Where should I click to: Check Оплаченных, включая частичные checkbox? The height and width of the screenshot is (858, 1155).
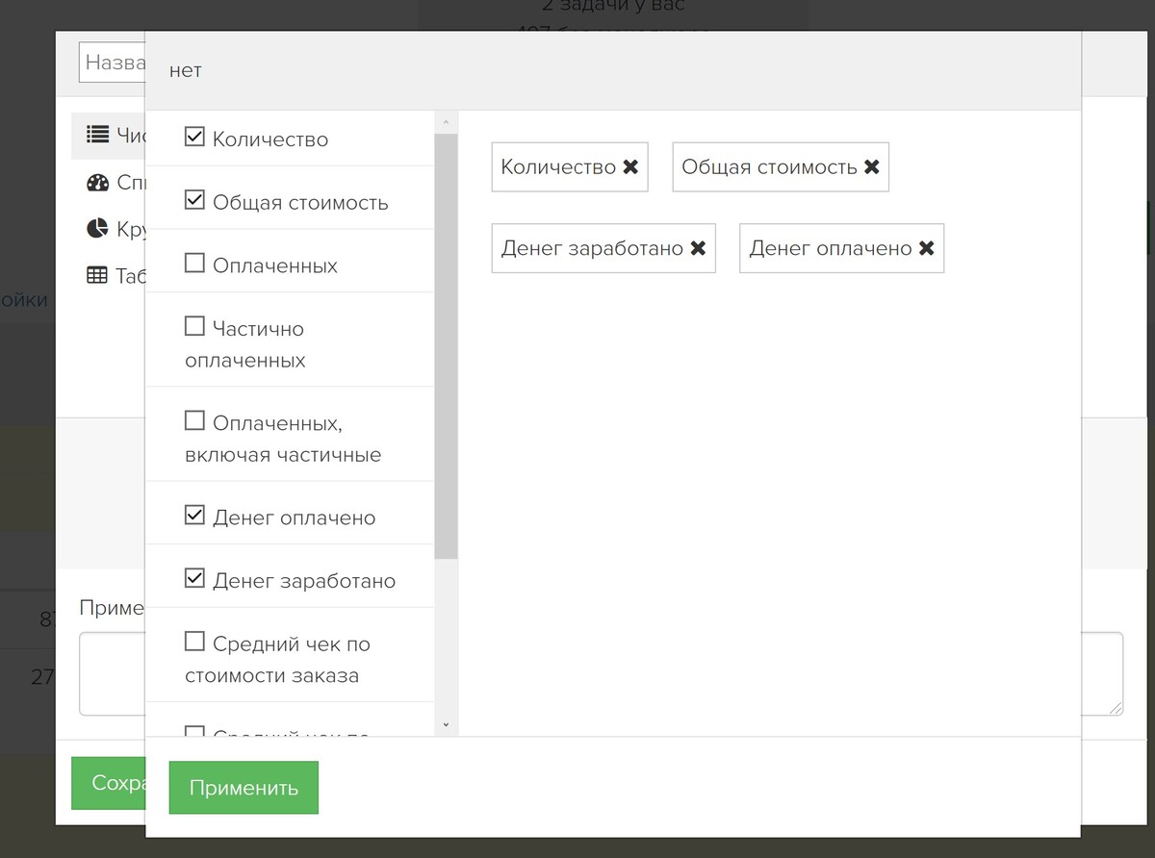click(x=194, y=420)
